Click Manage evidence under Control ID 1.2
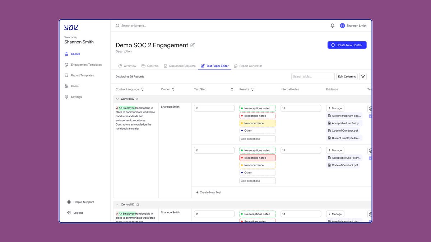 (x=335, y=214)
